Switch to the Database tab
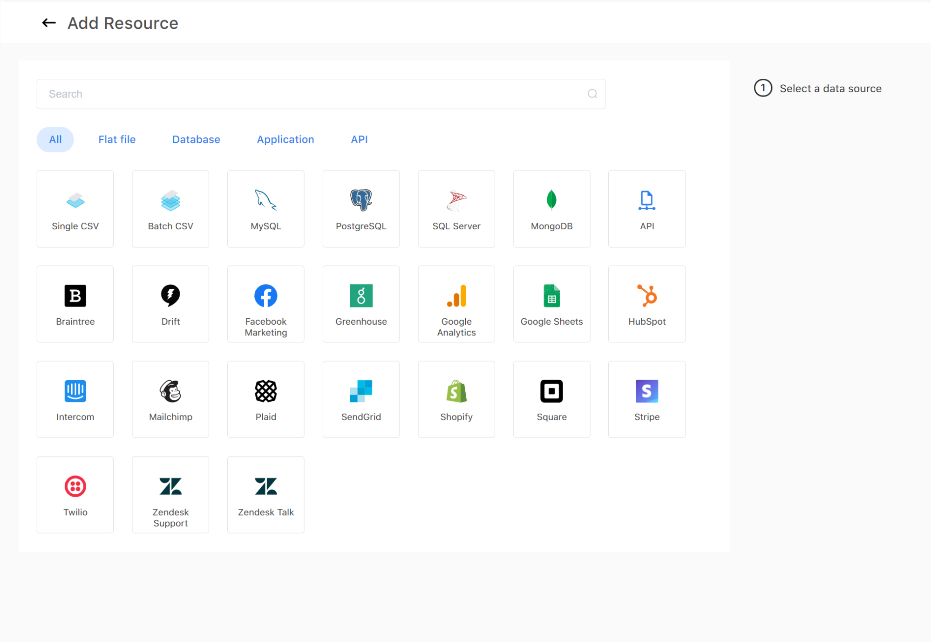This screenshot has width=931, height=642. pos(196,139)
